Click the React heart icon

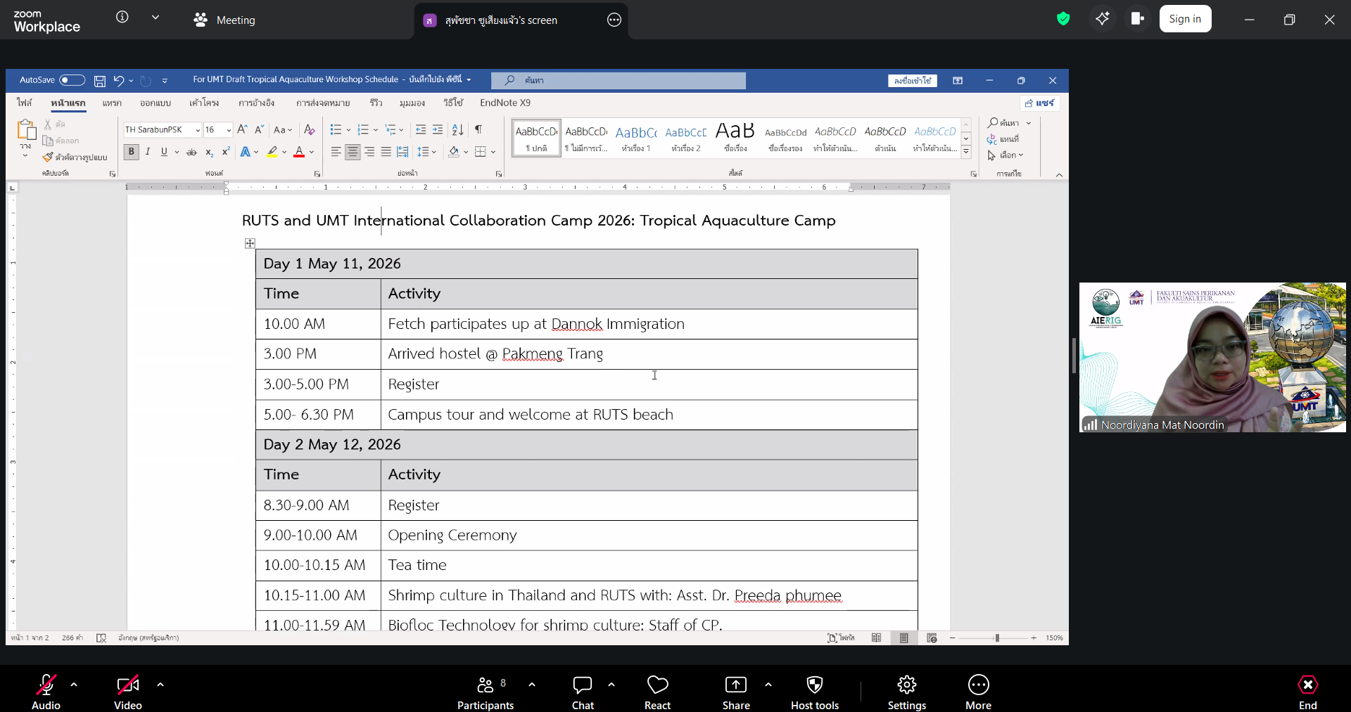(x=657, y=692)
